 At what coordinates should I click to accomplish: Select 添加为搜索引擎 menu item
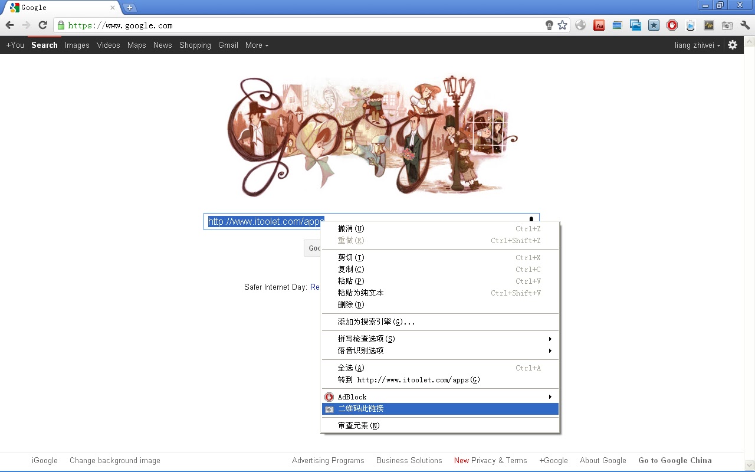(x=440, y=322)
